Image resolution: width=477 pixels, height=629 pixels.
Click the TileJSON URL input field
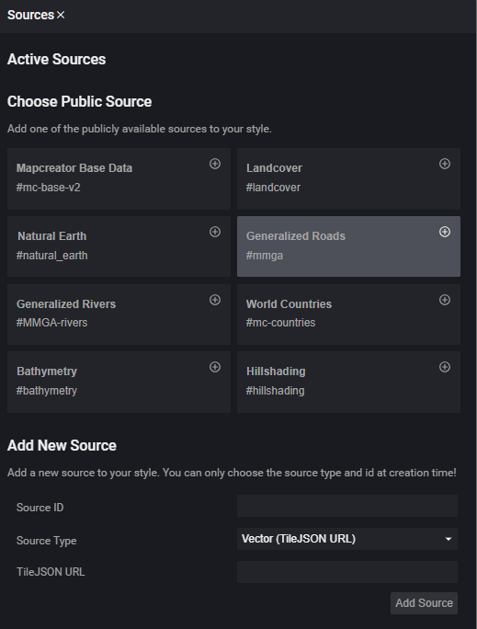tap(347, 572)
